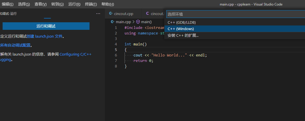Click the return 0; statement

(x=143, y=61)
